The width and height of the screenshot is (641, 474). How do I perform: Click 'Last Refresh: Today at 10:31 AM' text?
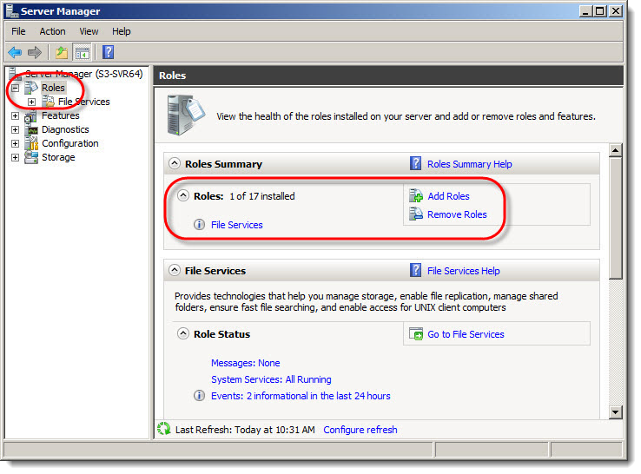click(x=245, y=430)
